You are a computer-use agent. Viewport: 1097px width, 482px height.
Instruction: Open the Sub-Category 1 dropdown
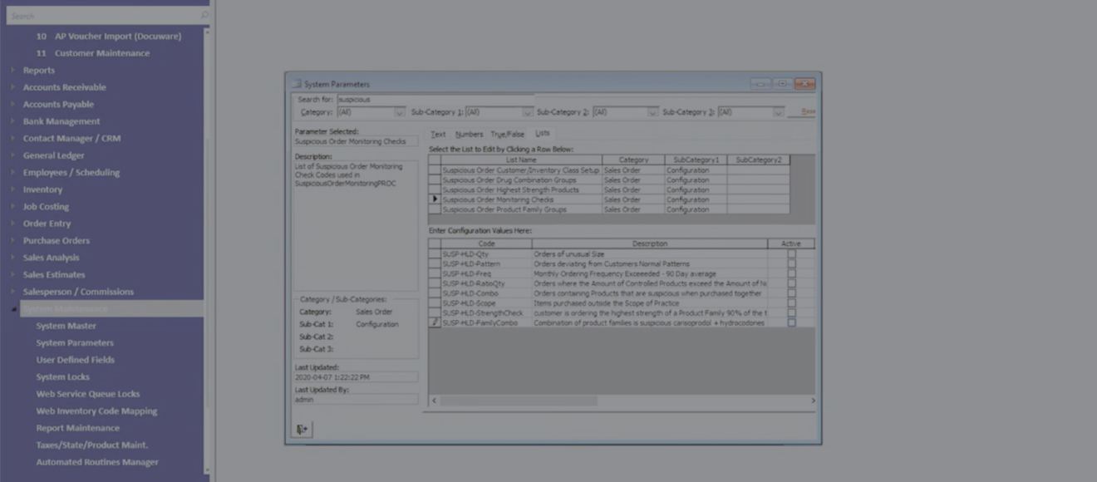(x=527, y=112)
